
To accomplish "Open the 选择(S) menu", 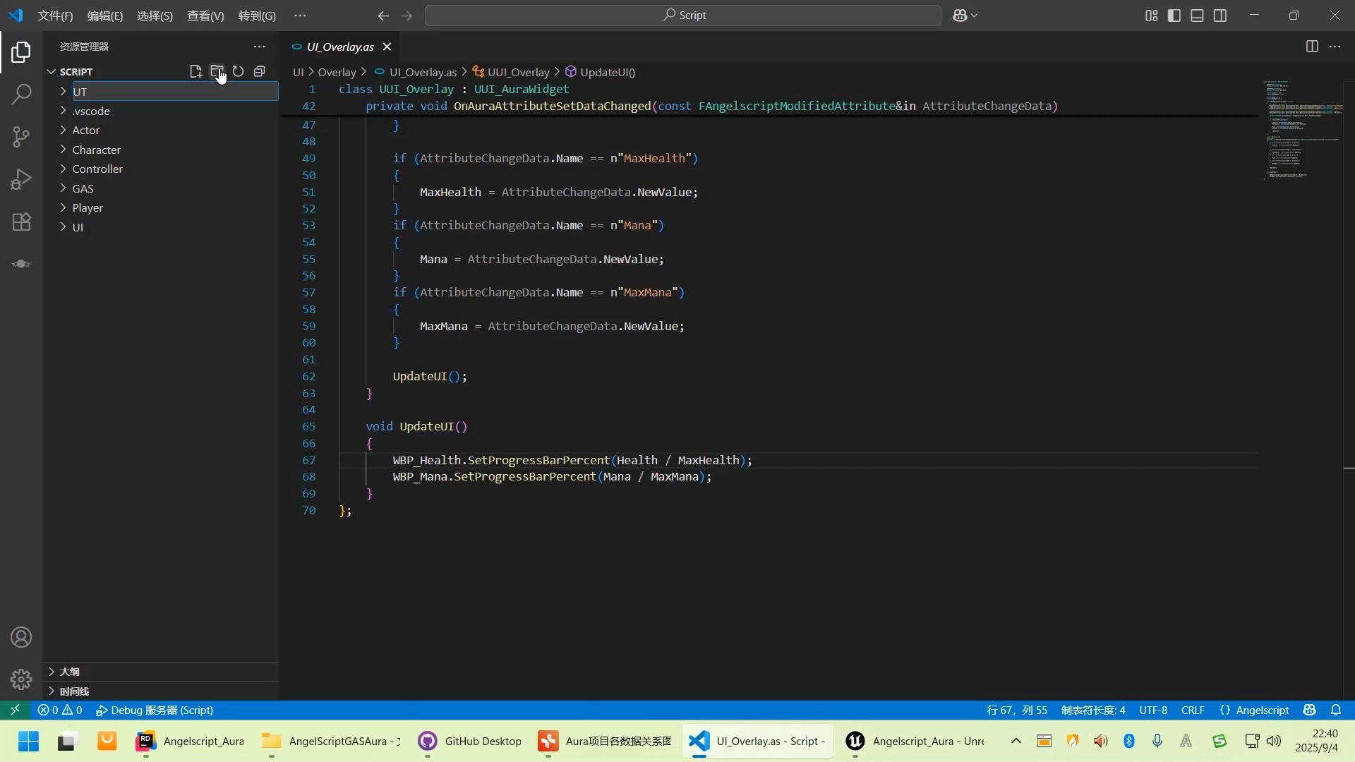I will (155, 16).
